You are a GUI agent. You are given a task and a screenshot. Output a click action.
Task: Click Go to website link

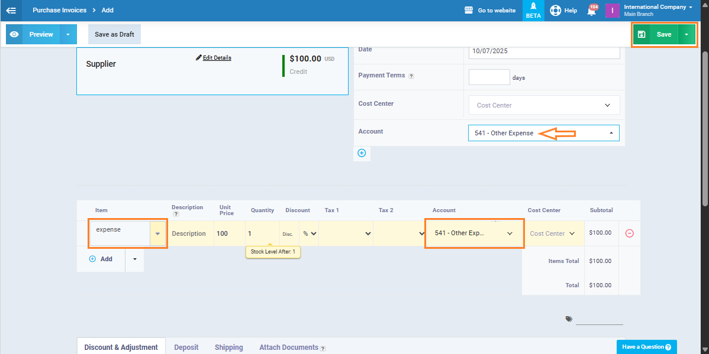(x=490, y=11)
